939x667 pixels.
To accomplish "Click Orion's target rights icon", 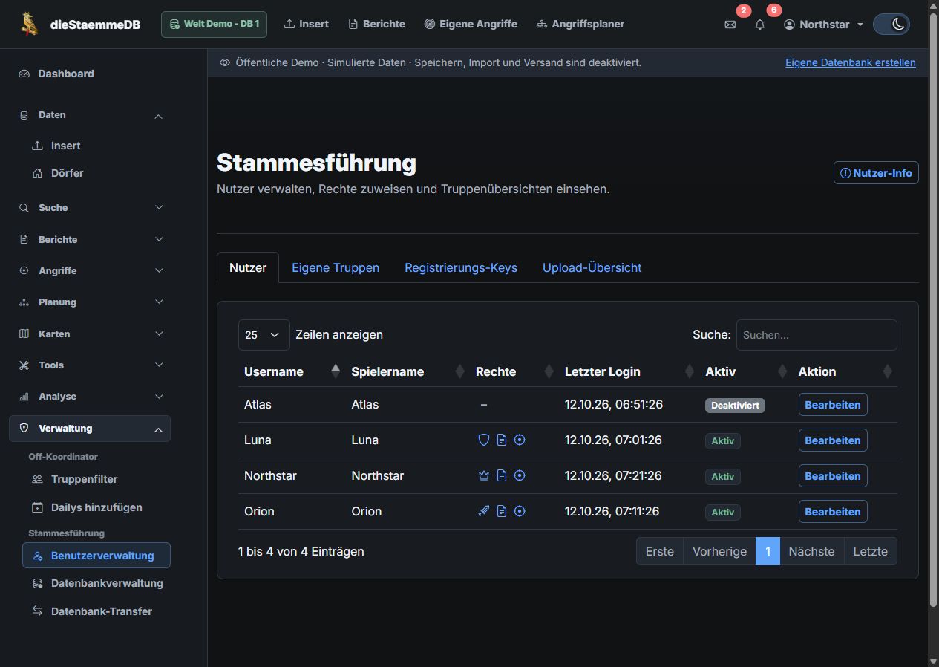I will [520, 511].
